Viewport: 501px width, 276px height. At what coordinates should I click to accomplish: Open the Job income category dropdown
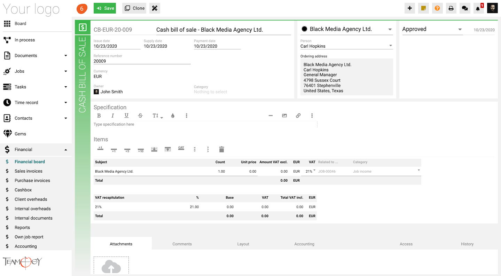coord(418,170)
